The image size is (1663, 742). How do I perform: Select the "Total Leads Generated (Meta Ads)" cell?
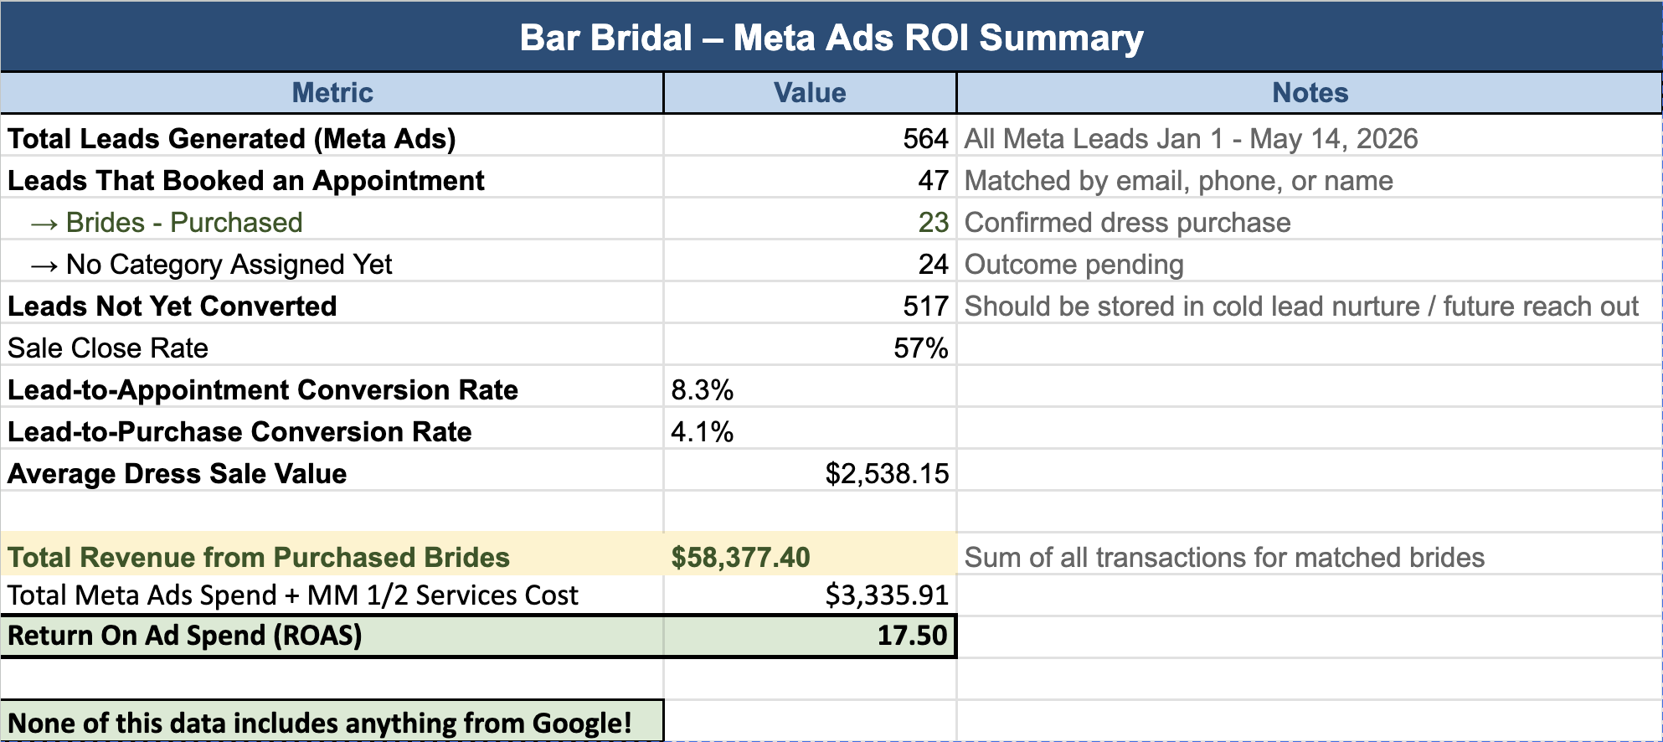(x=332, y=135)
